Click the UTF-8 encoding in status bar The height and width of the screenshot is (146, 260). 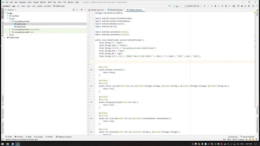[x=234, y=140]
